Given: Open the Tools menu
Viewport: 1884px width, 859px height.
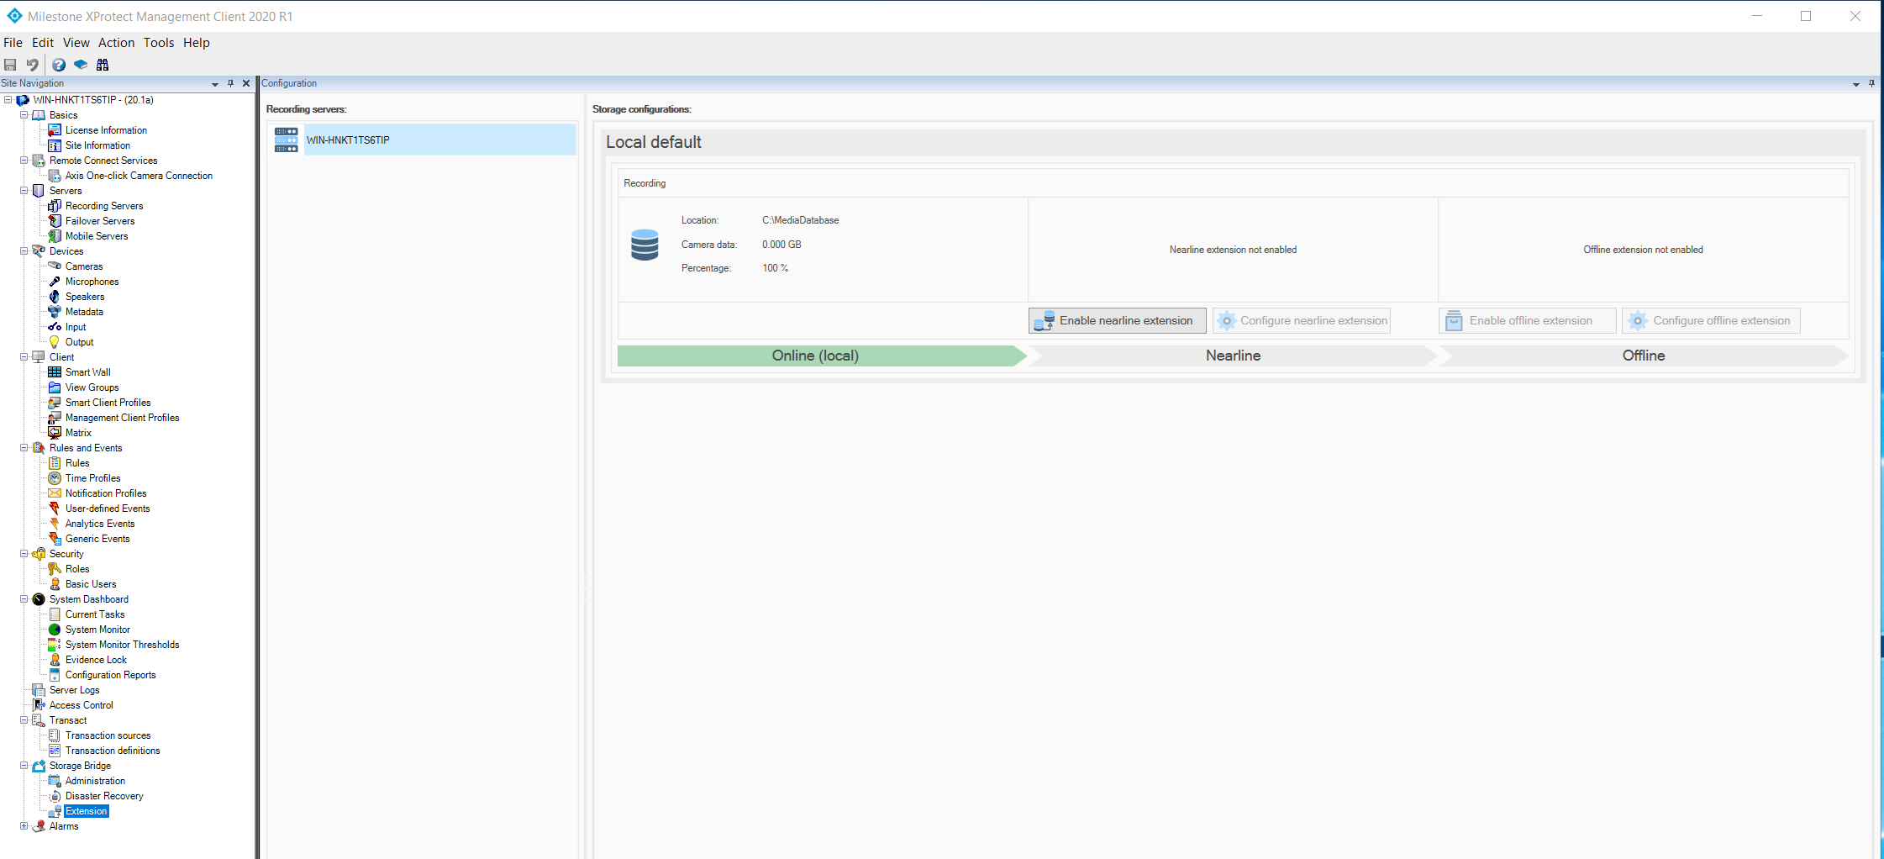Looking at the screenshot, I should pyautogui.click(x=159, y=43).
